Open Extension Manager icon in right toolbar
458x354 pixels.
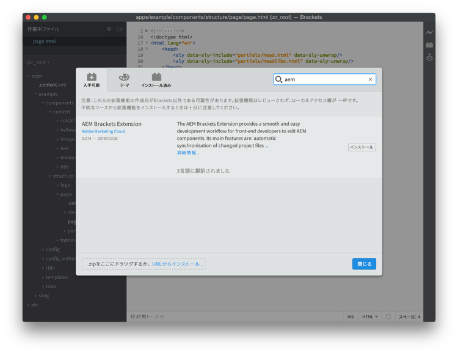pos(429,45)
